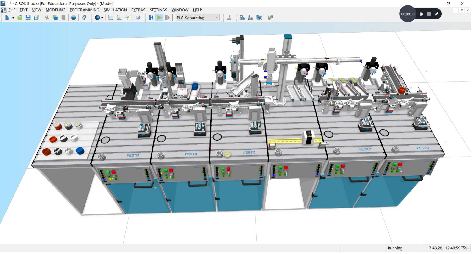Click the Save file icon

(x=28, y=18)
